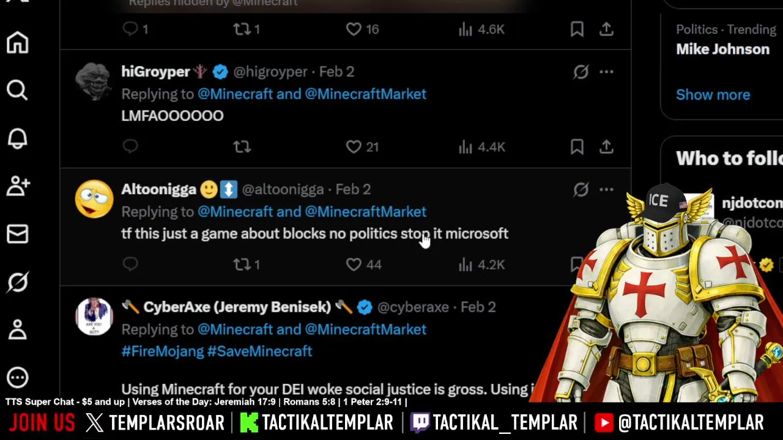Open Profile person icon in the sidebar

click(17, 329)
